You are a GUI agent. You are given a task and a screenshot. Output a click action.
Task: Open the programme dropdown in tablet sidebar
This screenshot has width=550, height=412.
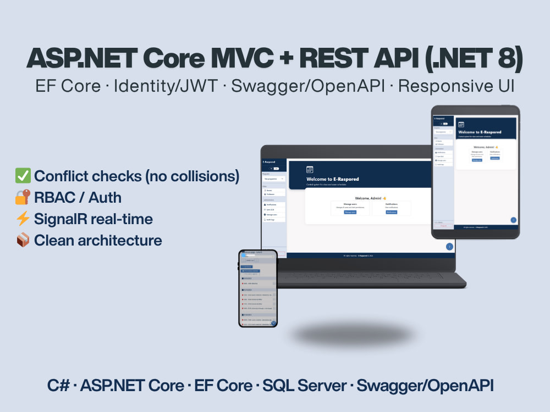443,132
